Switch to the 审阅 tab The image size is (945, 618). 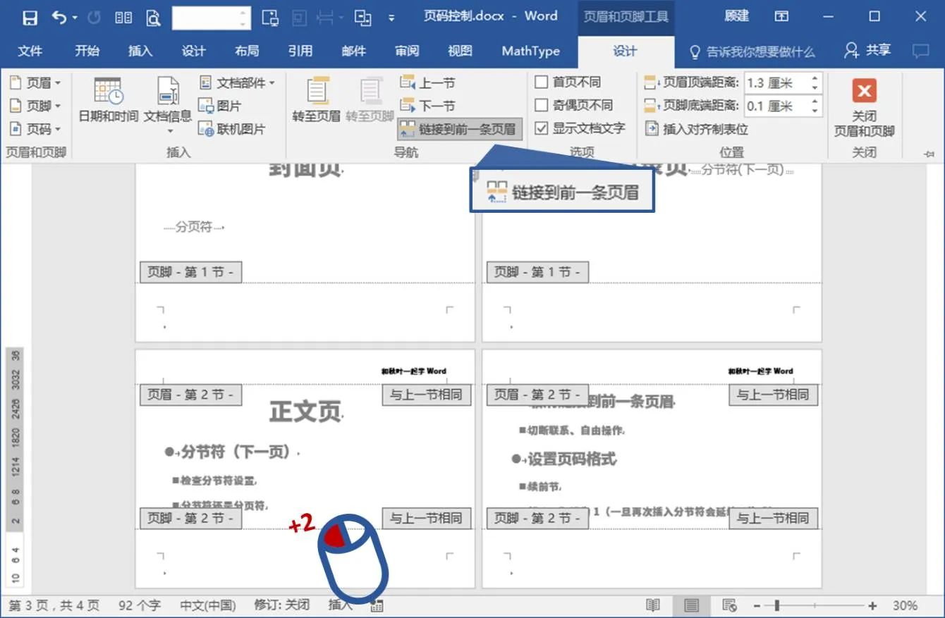click(x=407, y=51)
